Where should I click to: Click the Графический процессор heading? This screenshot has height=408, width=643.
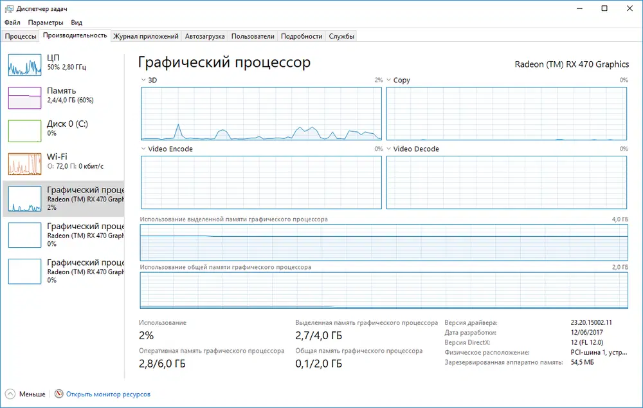click(x=224, y=62)
